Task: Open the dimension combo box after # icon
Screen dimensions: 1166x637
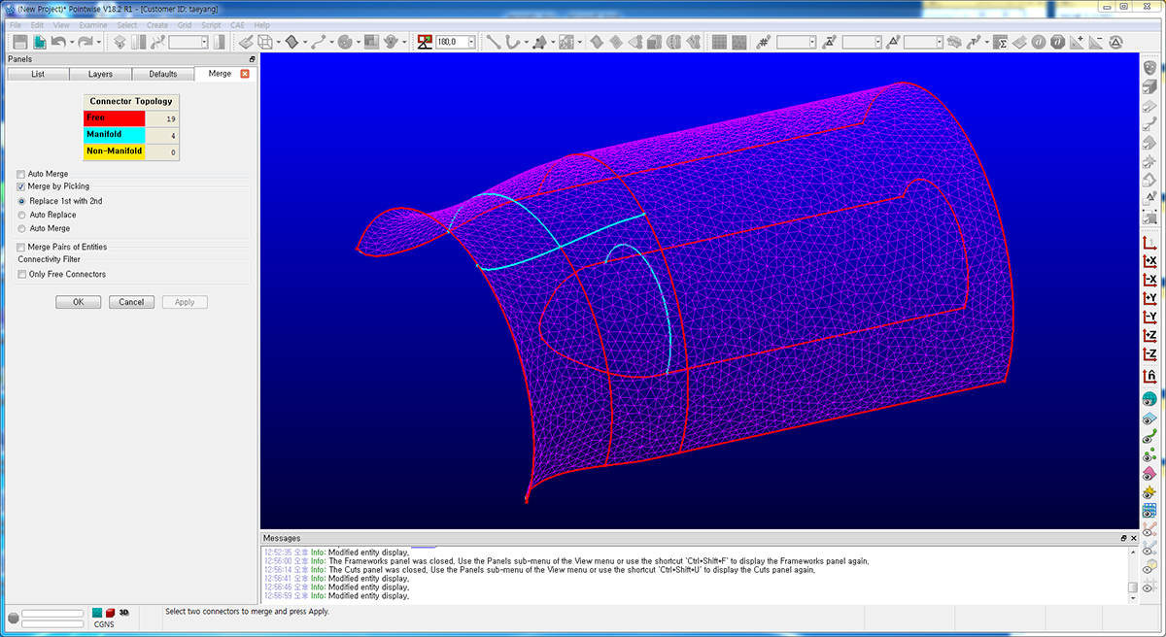Action: [x=797, y=42]
